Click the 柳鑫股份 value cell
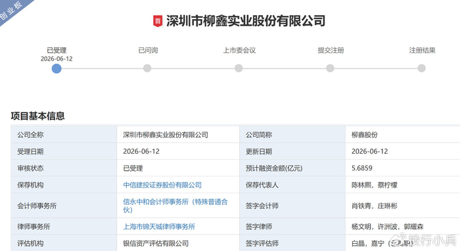The image size is (460, 251). coord(402,135)
